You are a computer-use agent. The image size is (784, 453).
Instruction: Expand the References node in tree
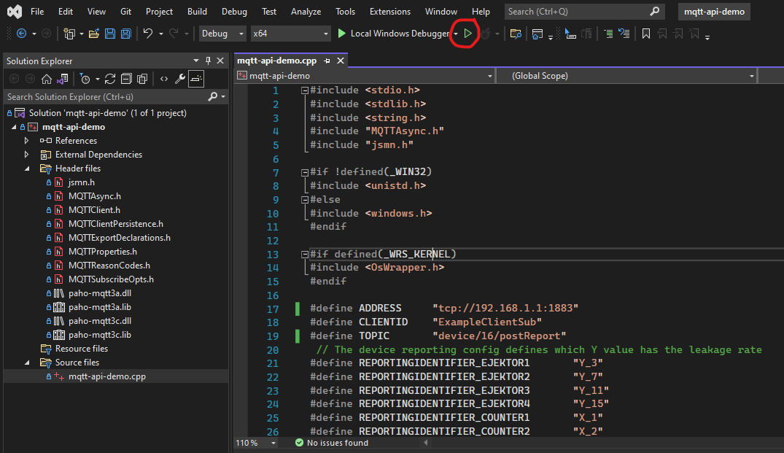click(27, 141)
